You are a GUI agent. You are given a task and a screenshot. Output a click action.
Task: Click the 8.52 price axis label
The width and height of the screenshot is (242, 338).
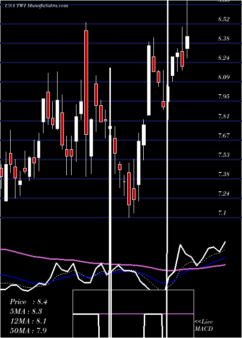pos(224,19)
